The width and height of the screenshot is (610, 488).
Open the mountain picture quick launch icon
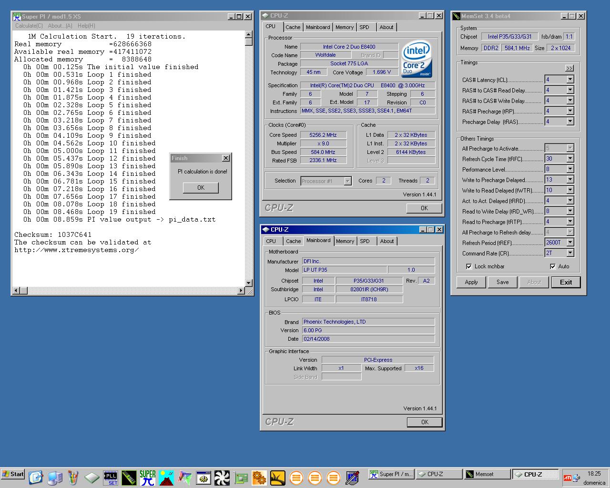[166, 478]
